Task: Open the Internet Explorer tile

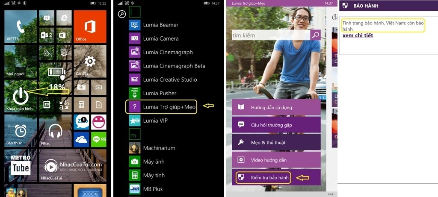Action: [x=64, y=18]
